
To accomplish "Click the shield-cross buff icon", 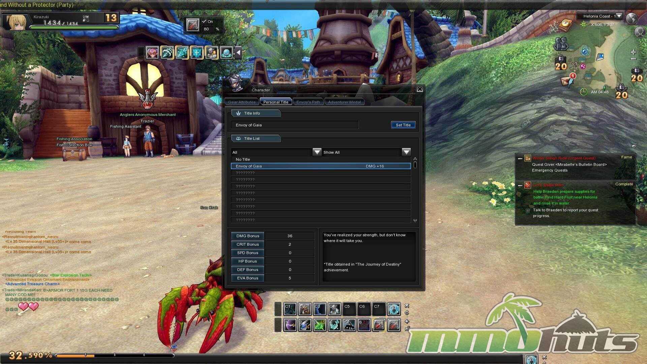I will tap(197, 53).
